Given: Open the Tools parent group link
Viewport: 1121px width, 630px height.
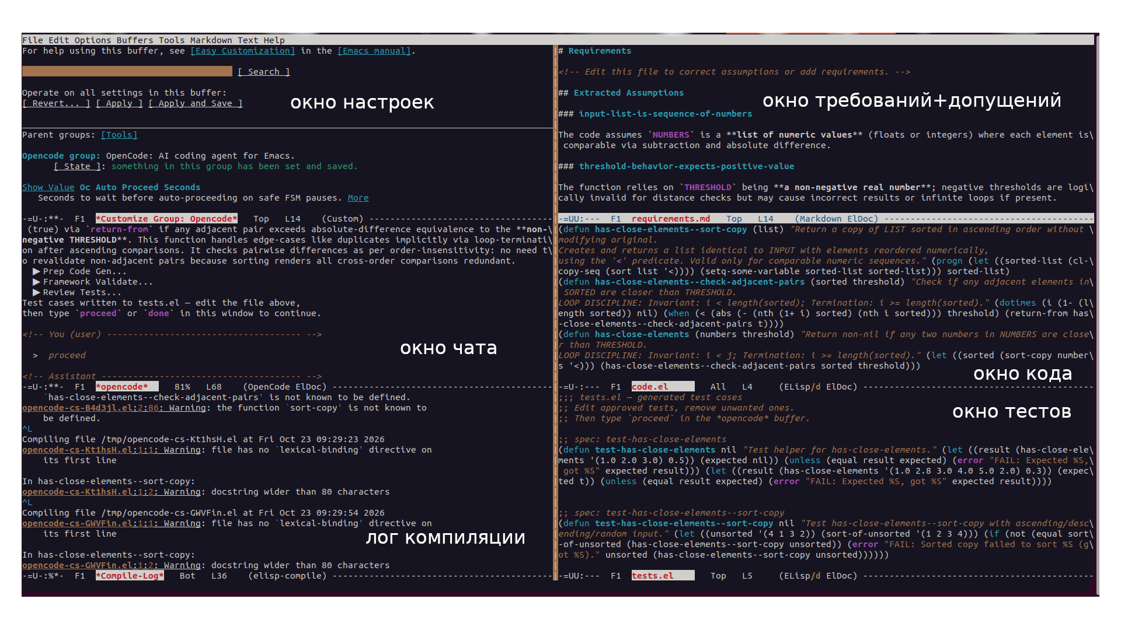Looking at the screenshot, I should coord(119,135).
